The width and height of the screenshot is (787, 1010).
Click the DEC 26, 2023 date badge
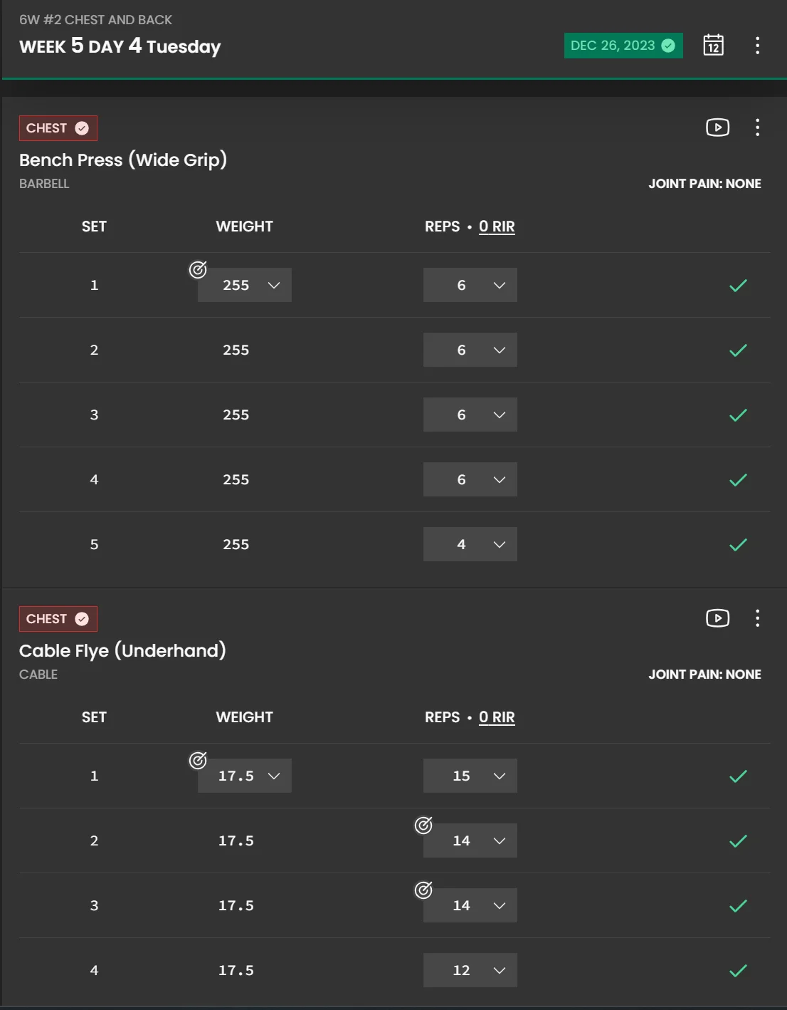pyautogui.click(x=623, y=46)
